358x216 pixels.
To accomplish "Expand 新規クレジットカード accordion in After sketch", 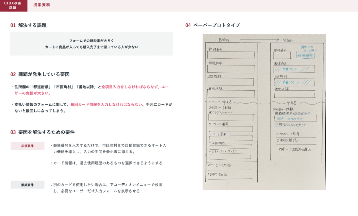I will tap(291, 125).
